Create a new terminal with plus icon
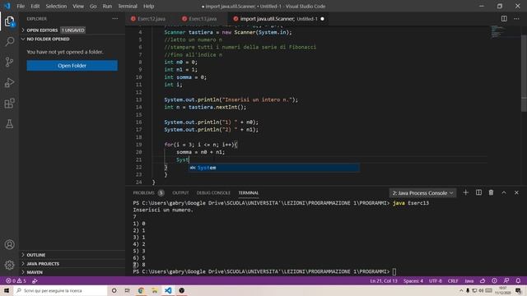The width and height of the screenshot is (527, 296). click(x=465, y=192)
